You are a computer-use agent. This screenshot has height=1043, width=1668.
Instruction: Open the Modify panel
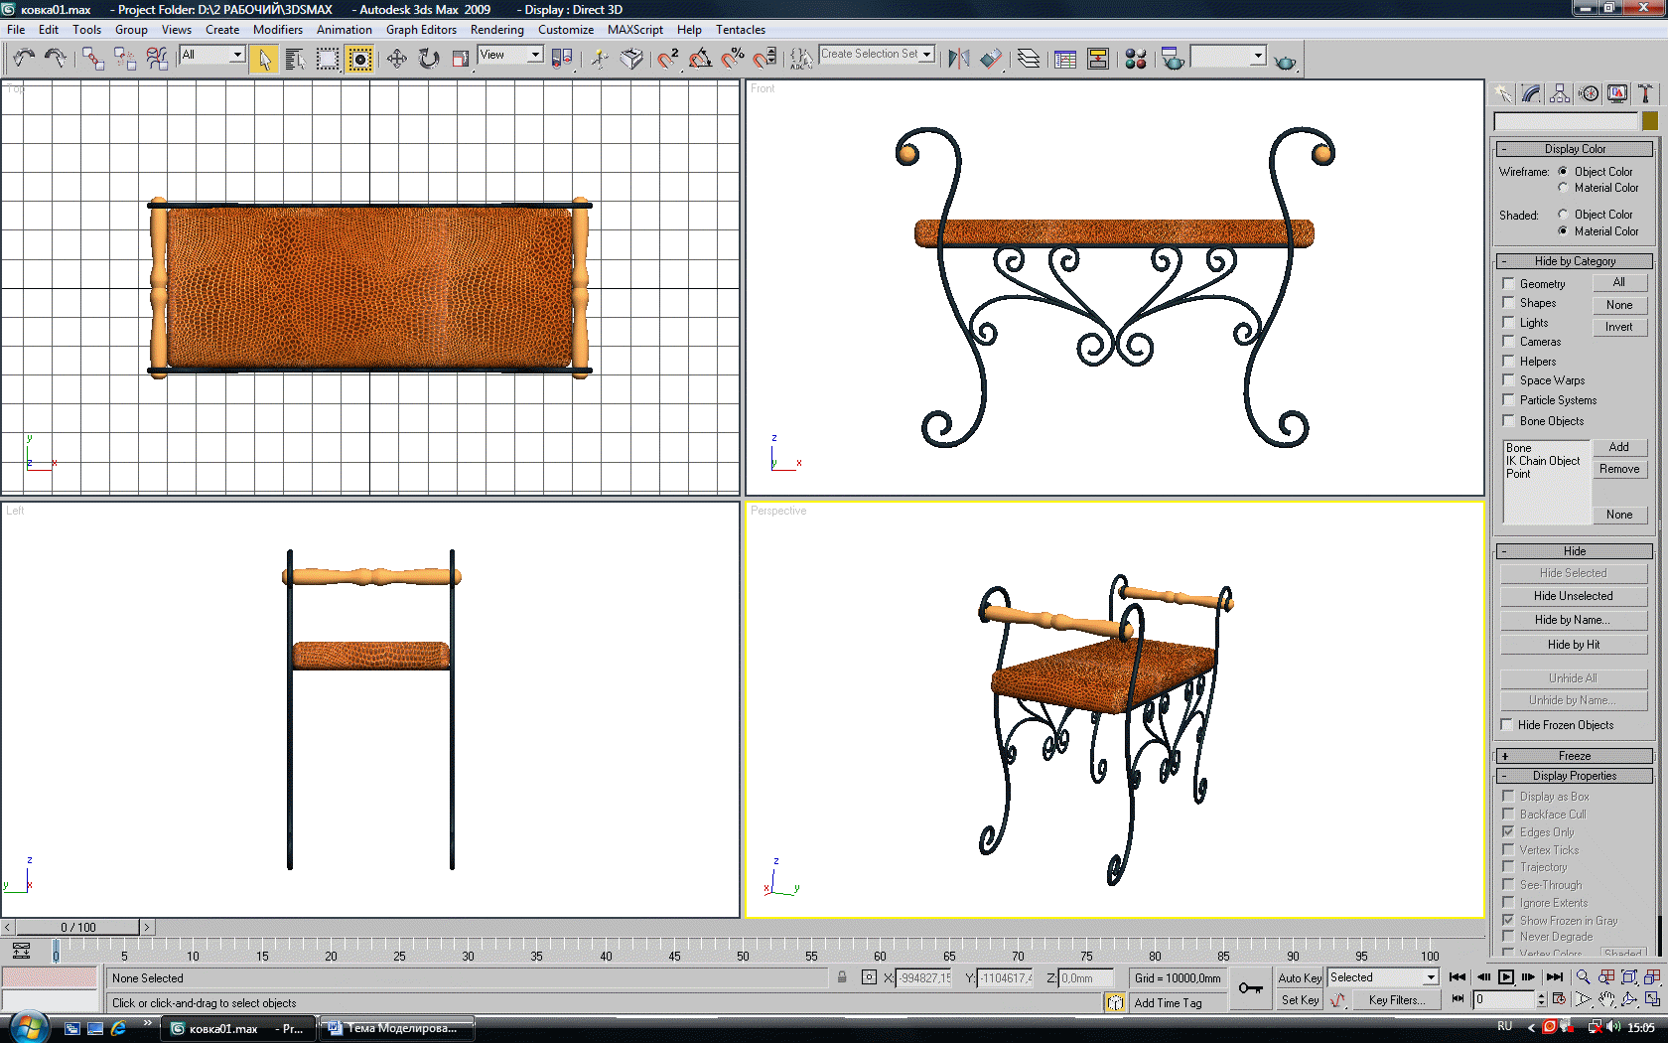[1531, 93]
